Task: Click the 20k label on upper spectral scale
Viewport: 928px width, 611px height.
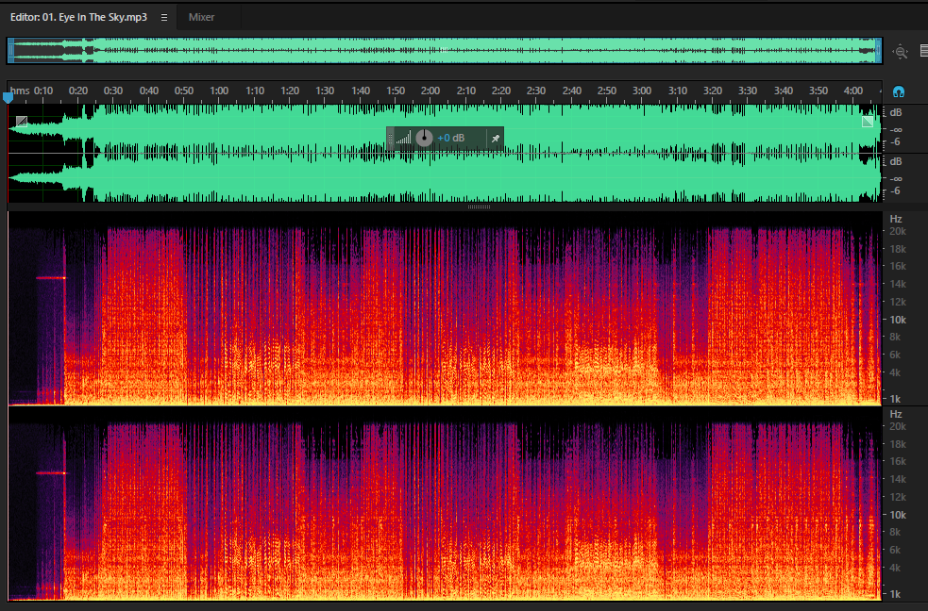Action: pos(898,232)
